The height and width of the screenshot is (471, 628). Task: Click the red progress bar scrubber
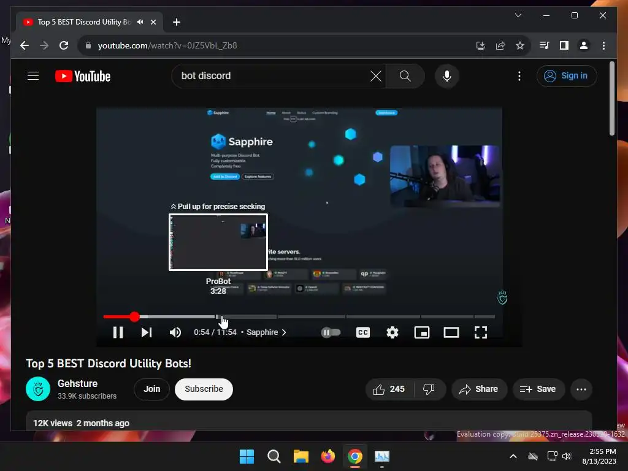point(134,317)
